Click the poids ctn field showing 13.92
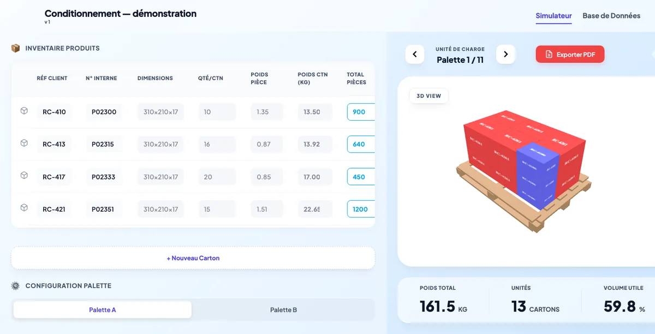 (315, 144)
